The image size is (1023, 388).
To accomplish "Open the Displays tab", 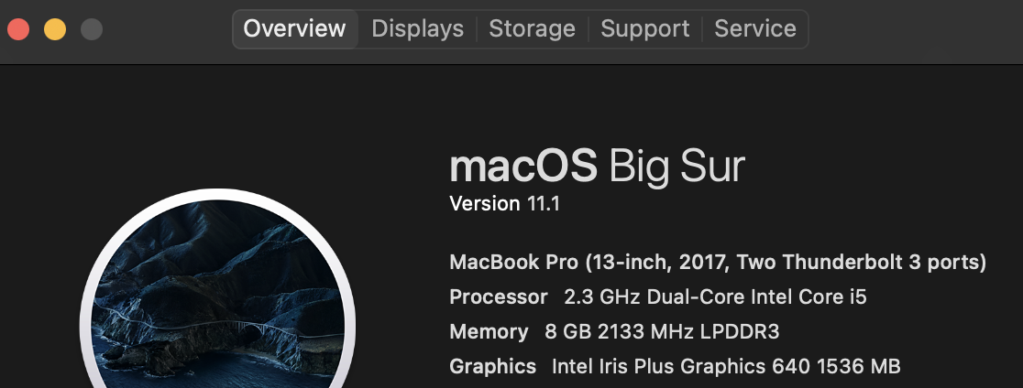I will pyautogui.click(x=417, y=29).
